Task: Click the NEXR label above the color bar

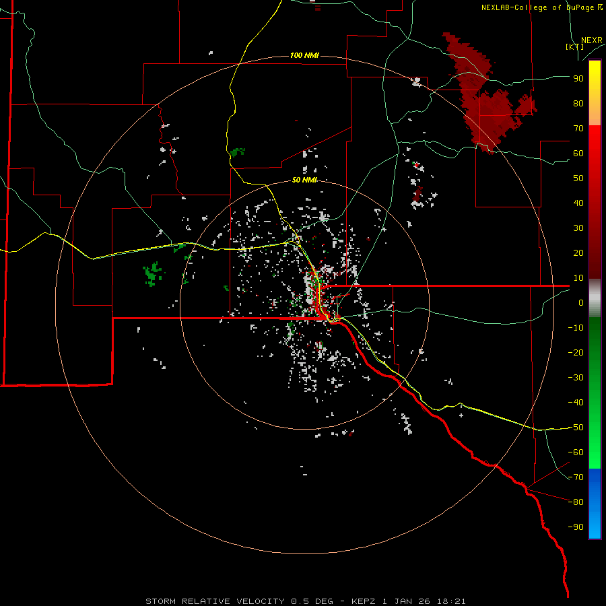Action: coord(592,40)
